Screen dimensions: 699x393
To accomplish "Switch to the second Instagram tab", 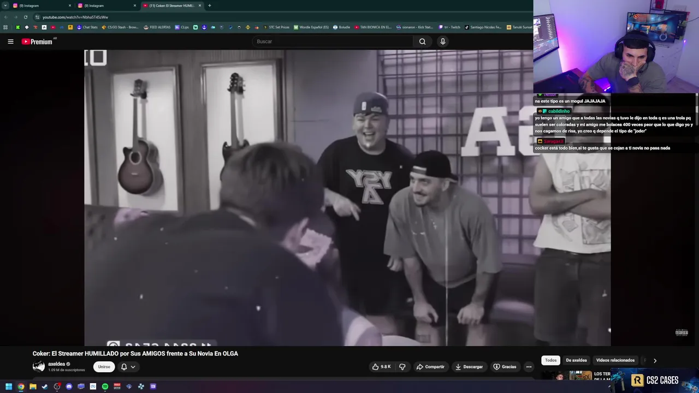I will (106, 5).
